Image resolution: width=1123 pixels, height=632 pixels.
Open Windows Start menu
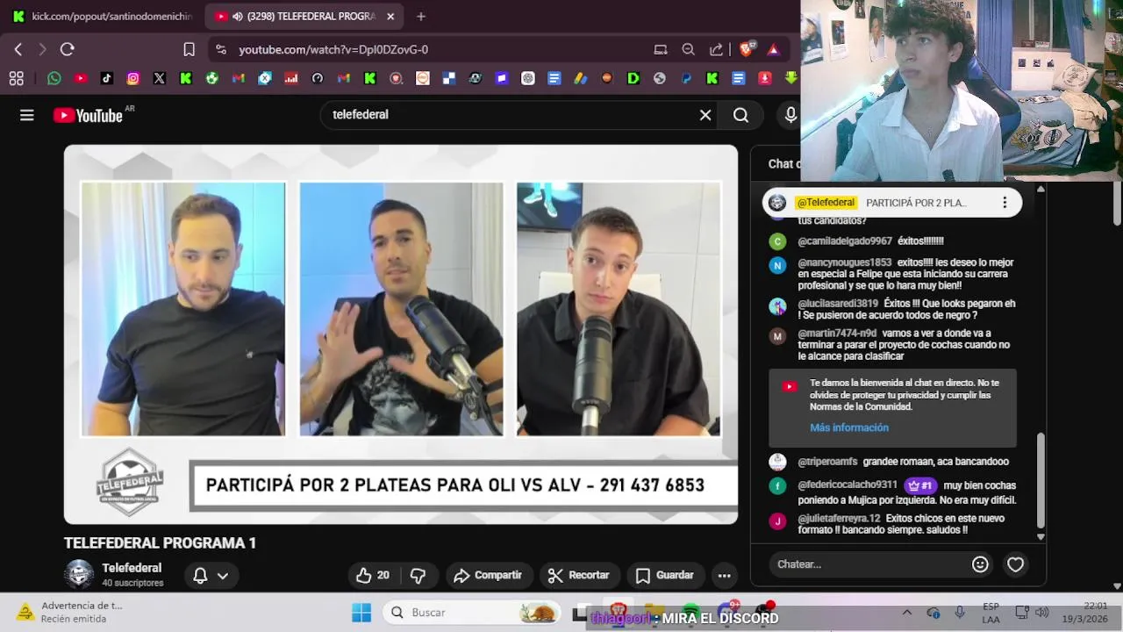click(361, 613)
